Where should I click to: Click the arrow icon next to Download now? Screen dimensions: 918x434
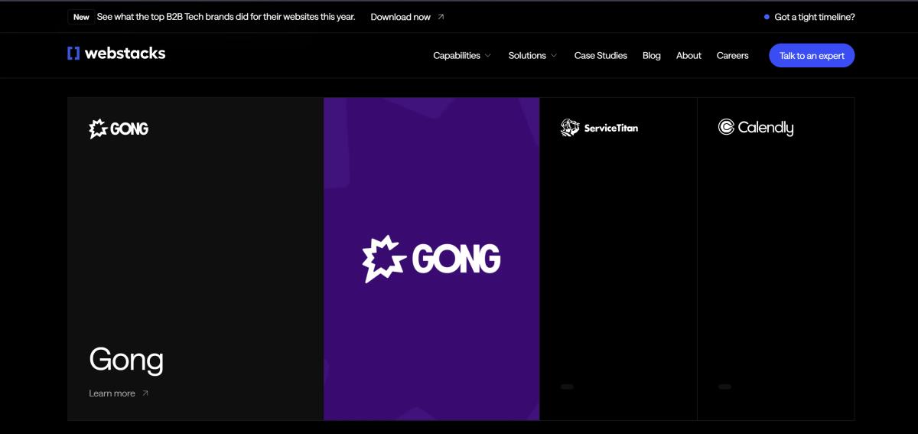tap(441, 17)
